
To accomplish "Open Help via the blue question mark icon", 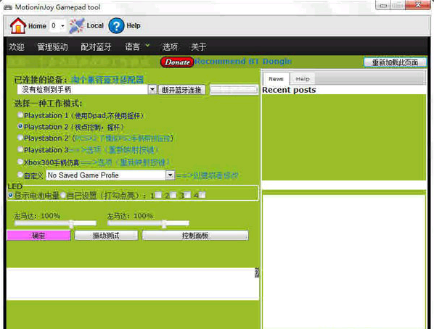I will click(x=116, y=25).
